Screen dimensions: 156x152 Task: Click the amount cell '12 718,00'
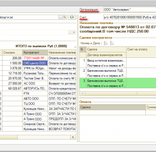click(x=12, y=73)
